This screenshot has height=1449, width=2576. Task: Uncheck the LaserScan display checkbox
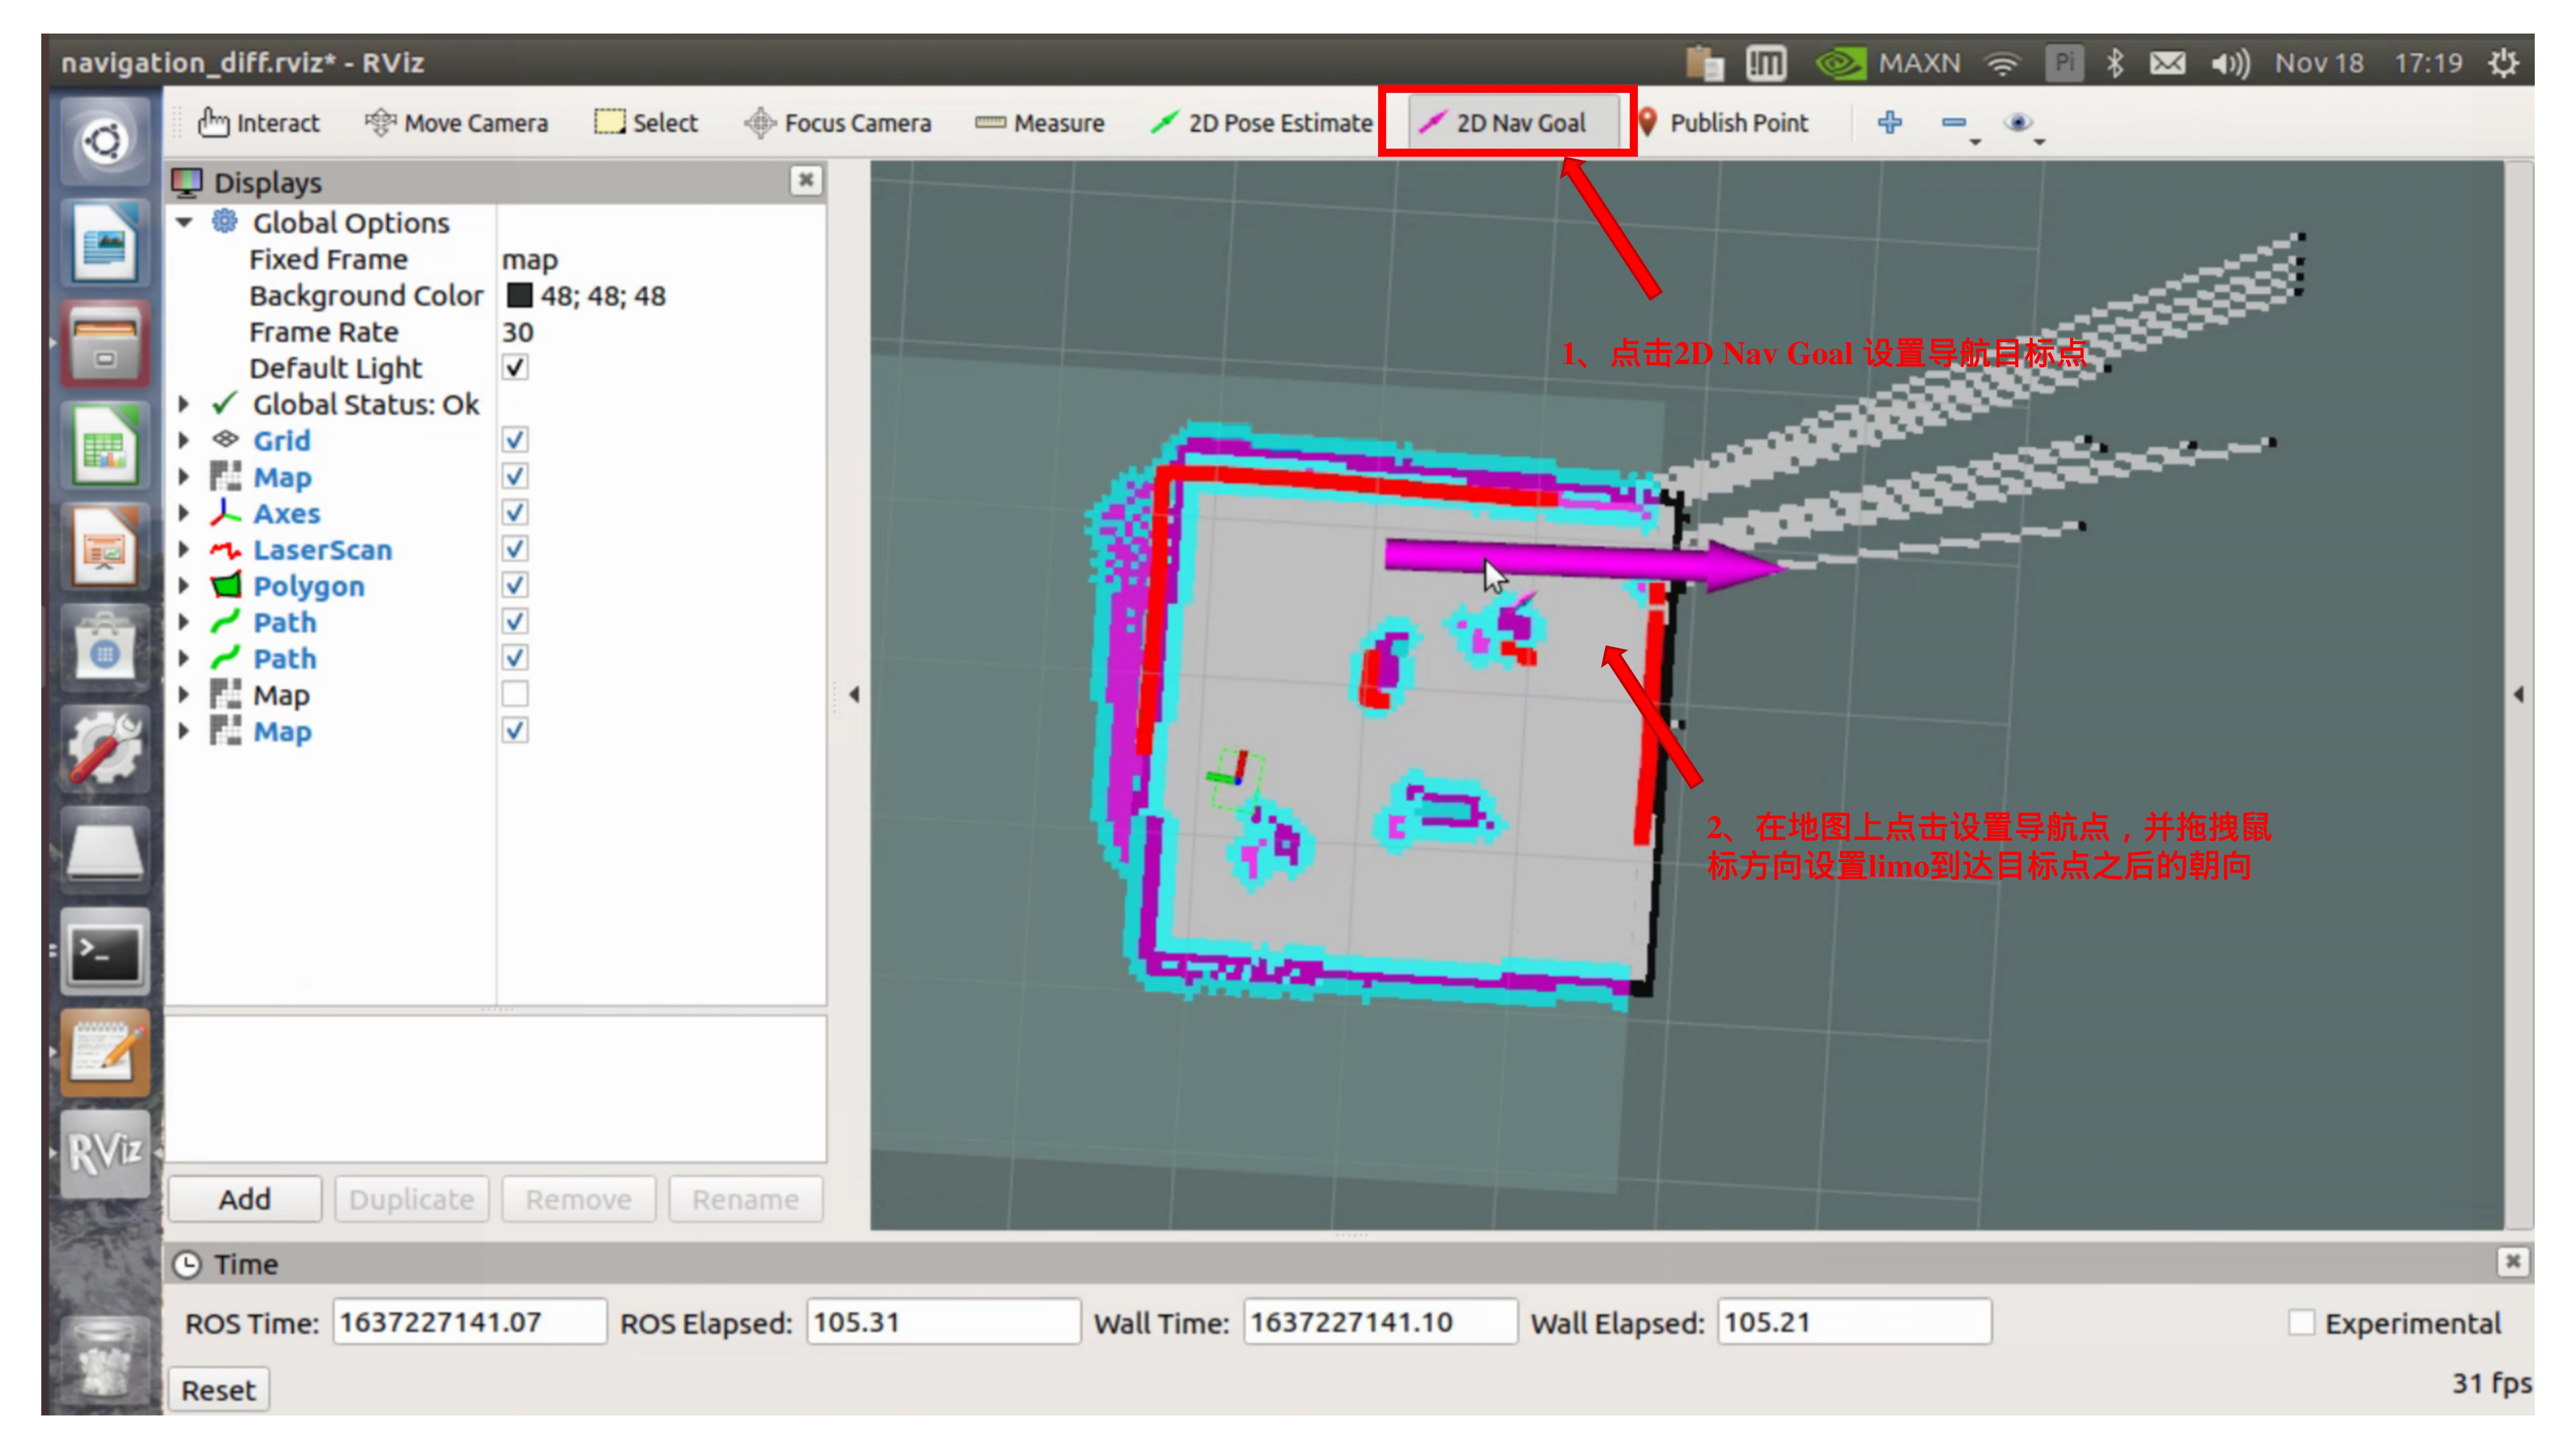[x=515, y=549]
